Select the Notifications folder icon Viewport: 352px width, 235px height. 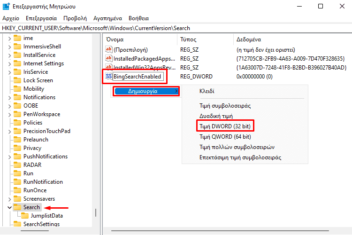(x=17, y=97)
